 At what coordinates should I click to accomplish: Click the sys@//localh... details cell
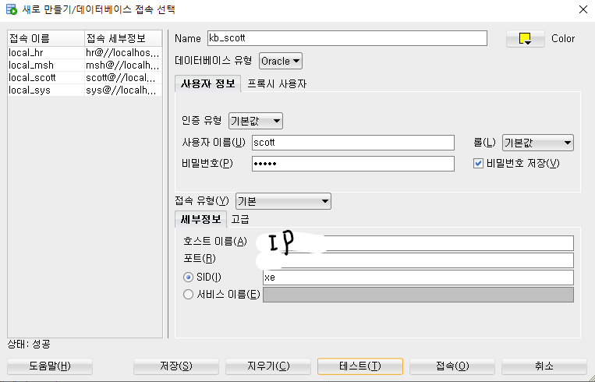(x=123, y=90)
